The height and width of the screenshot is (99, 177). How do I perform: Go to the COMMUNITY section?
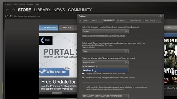coord(80,10)
